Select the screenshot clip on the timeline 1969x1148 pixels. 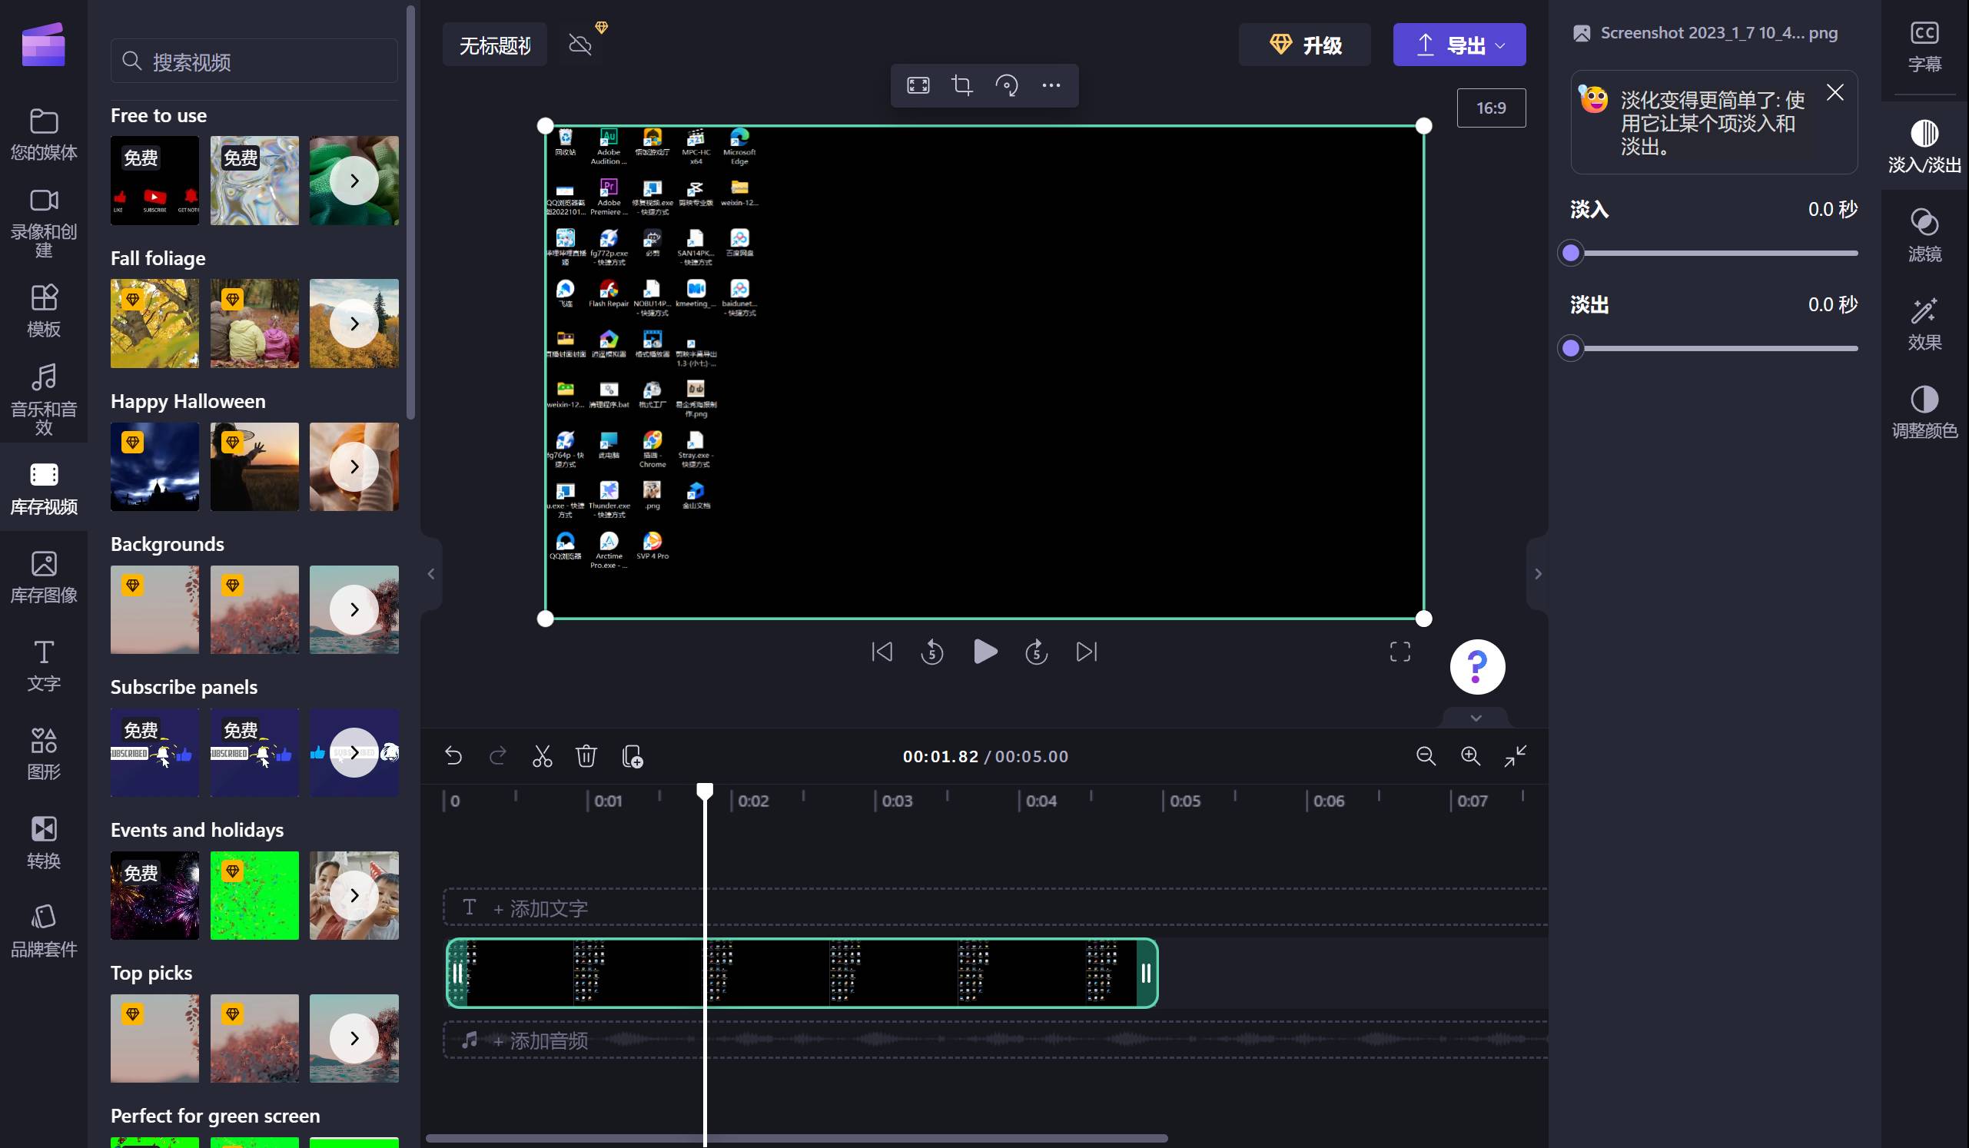pos(802,972)
